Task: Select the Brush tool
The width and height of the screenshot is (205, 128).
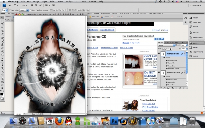Action: [x=2, y=41]
